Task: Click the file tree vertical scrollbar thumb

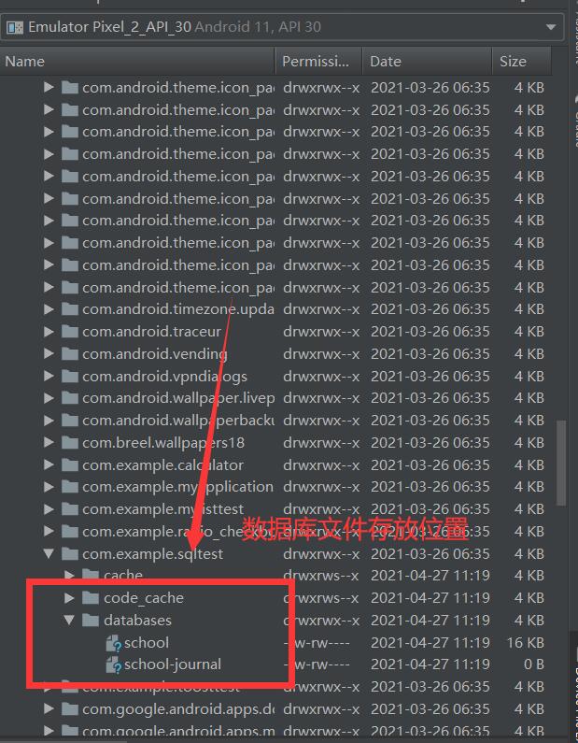Action: tap(561, 463)
